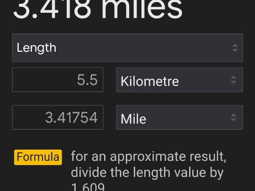Click the up arrow in the Length selector
Viewport: 255px width, 191px height.
pos(235,45)
